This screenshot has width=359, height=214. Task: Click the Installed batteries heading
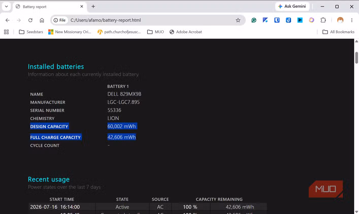tap(56, 67)
